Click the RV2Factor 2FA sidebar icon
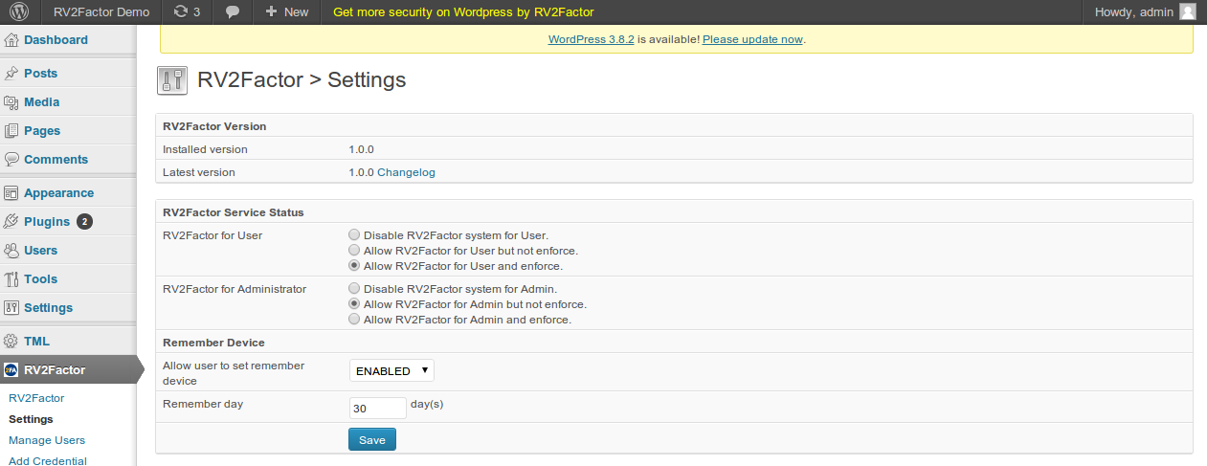This screenshot has height=466, width=1207. click(11, 370)
